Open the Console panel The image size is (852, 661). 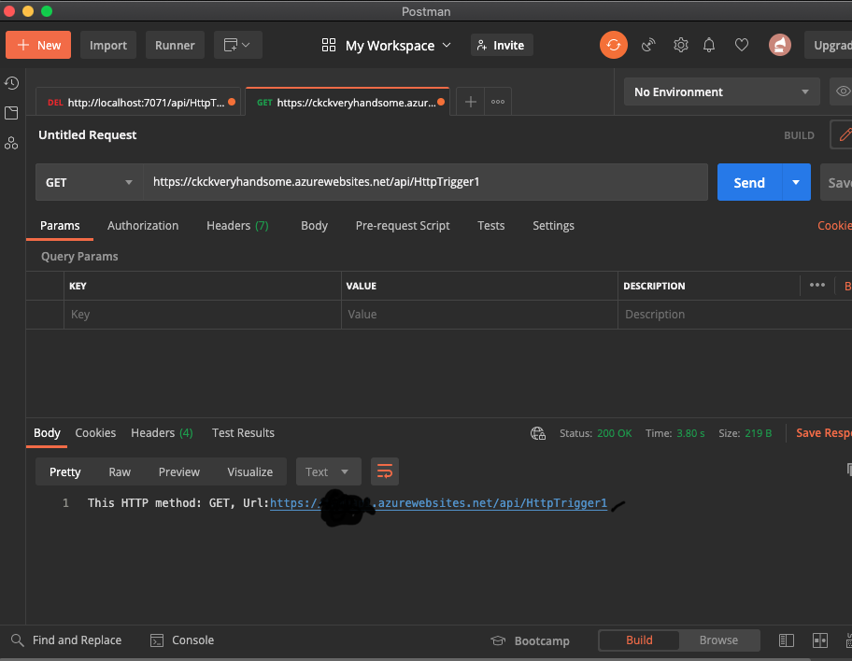click(182, 640)
